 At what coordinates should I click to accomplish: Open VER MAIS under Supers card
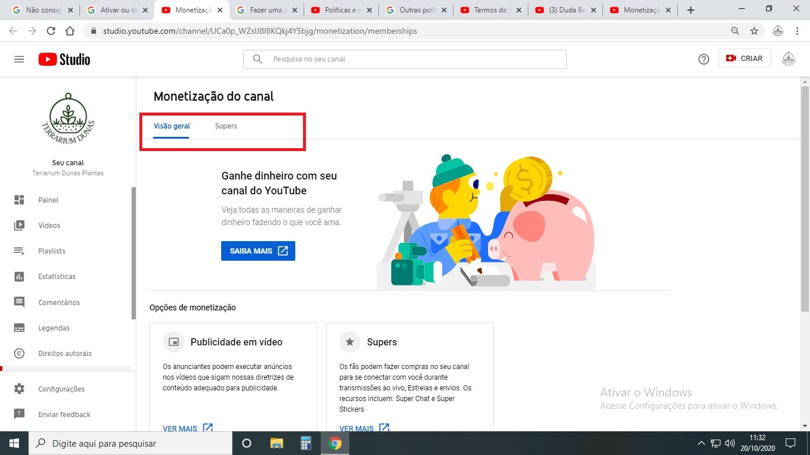(x=364, y=428)
